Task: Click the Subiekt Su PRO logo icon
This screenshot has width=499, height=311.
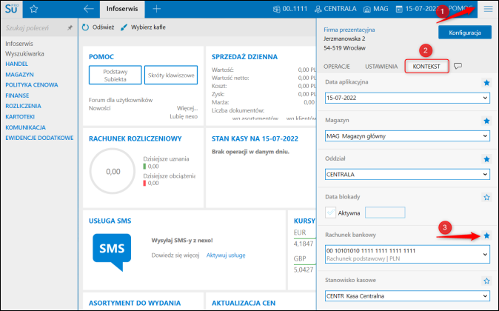Action: tap(11, 9)
